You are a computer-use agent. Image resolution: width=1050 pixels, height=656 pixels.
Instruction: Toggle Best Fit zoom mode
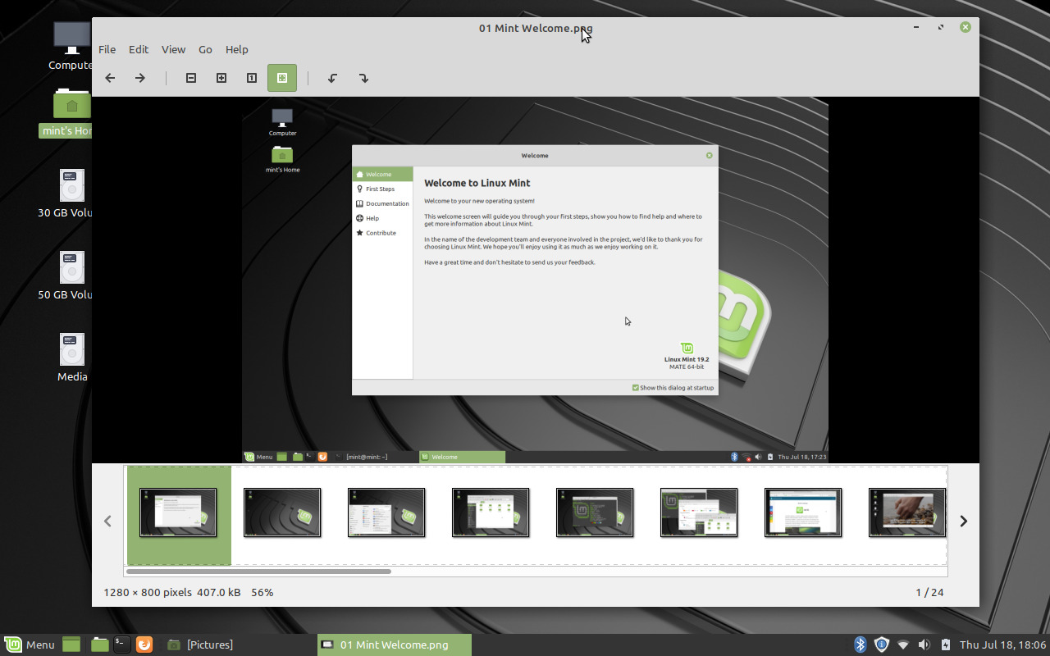pyautogui.click(x=282, y=77)
